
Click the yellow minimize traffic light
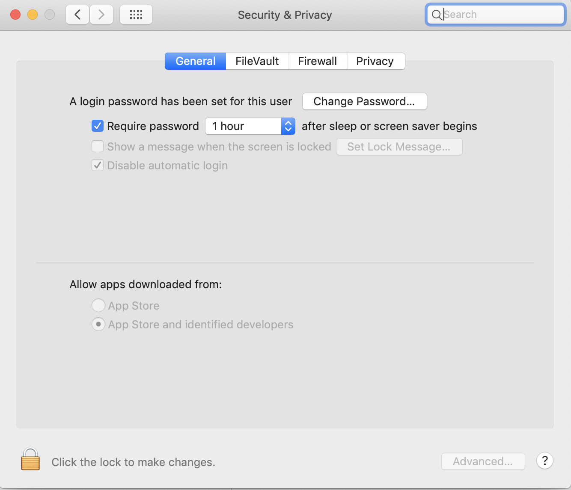[x=32, y=14]
